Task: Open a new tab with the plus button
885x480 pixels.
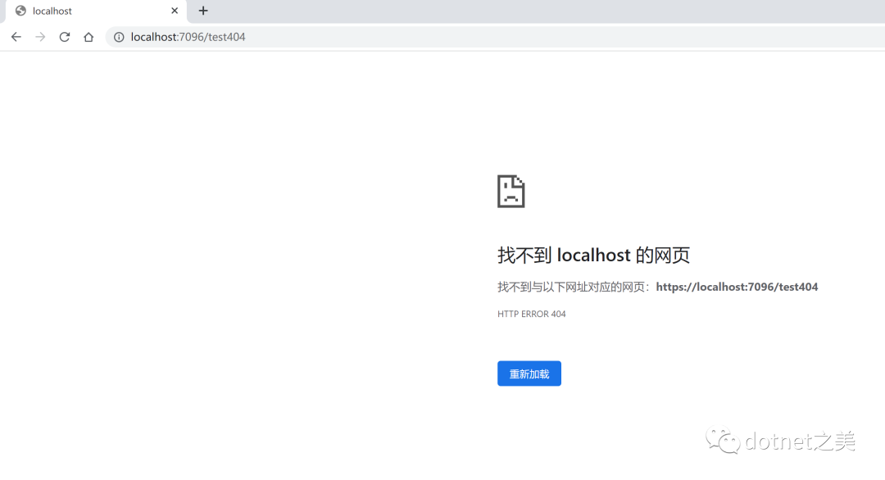Action: tap(203, 11)
